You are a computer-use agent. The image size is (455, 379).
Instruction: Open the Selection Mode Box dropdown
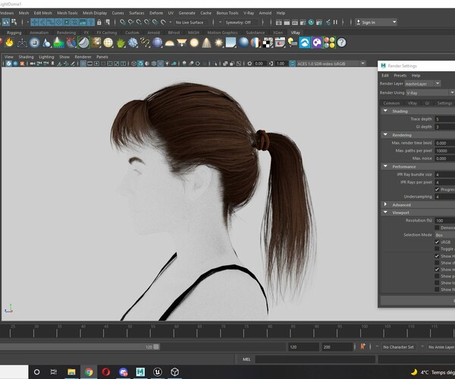pos(445,235)
